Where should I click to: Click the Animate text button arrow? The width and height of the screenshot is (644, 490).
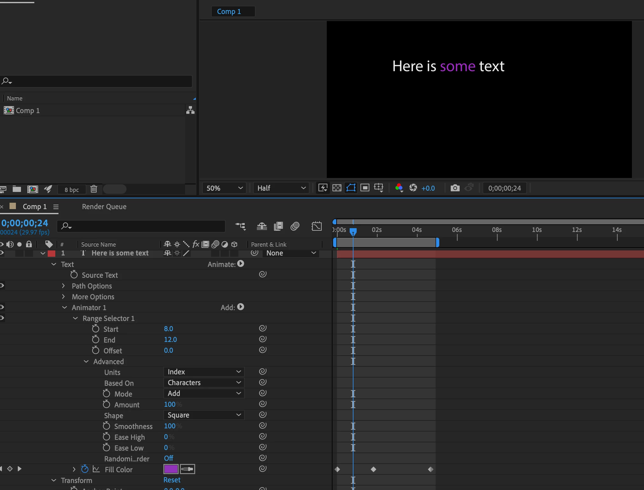(241, 264)
